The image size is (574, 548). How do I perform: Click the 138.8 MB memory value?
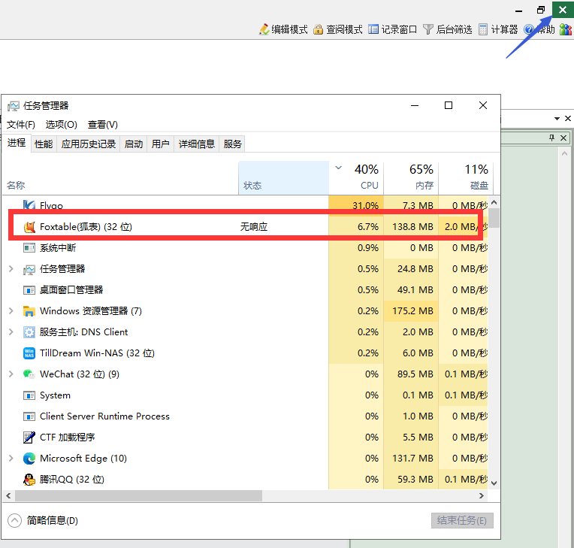click(x=413, y=227)
